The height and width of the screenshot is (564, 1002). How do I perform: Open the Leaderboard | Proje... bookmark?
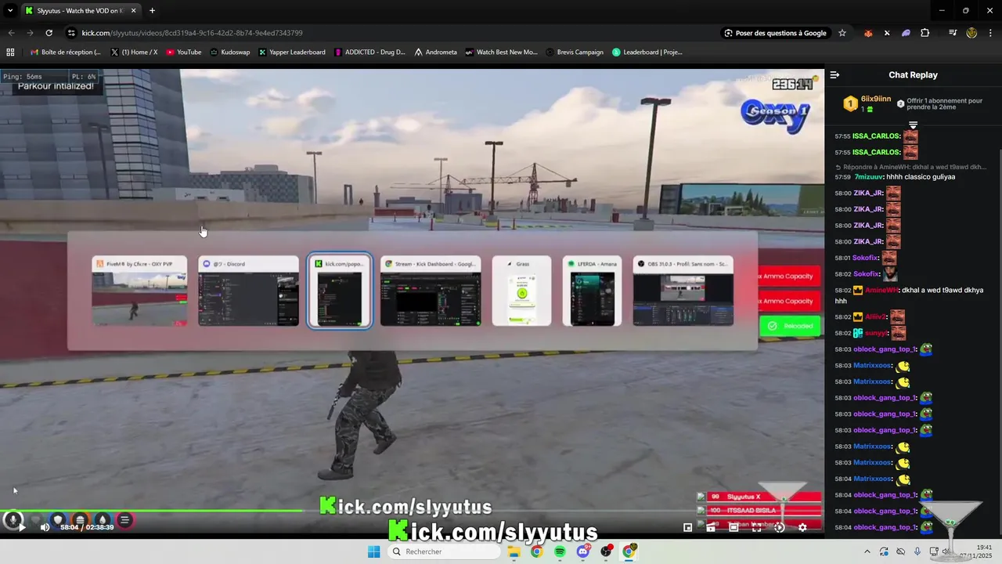coord(647,52)
